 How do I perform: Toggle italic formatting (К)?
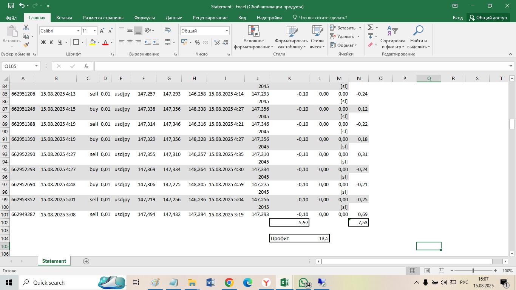pos(51,42)
